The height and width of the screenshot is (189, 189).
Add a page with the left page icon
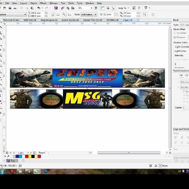[7, 153]
